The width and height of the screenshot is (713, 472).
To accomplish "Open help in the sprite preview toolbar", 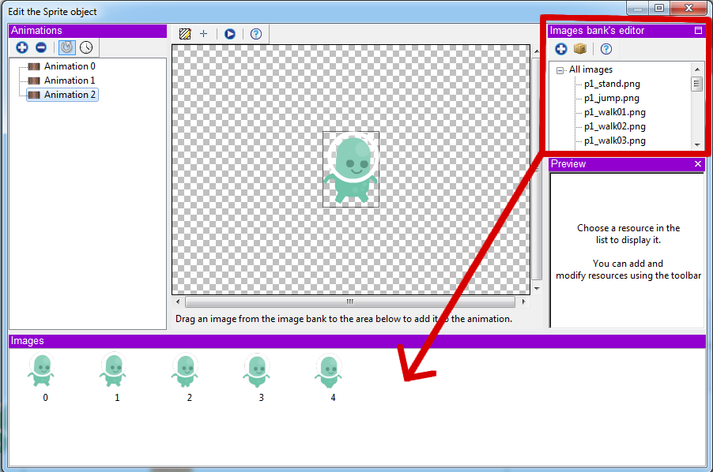I will tap(255, 34).
